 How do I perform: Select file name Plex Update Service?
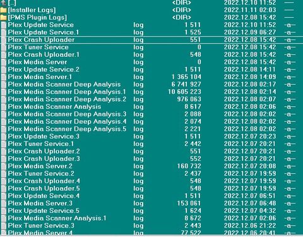tap(41, 25)
